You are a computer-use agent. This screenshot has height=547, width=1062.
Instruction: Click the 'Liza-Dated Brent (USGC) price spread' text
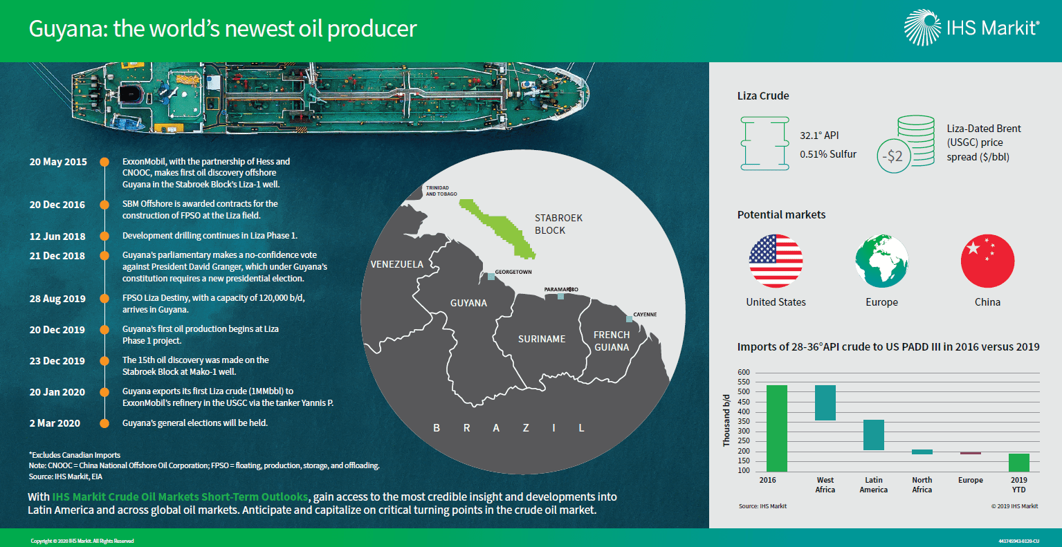984,142
